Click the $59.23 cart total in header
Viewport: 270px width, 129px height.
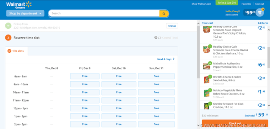250,13
